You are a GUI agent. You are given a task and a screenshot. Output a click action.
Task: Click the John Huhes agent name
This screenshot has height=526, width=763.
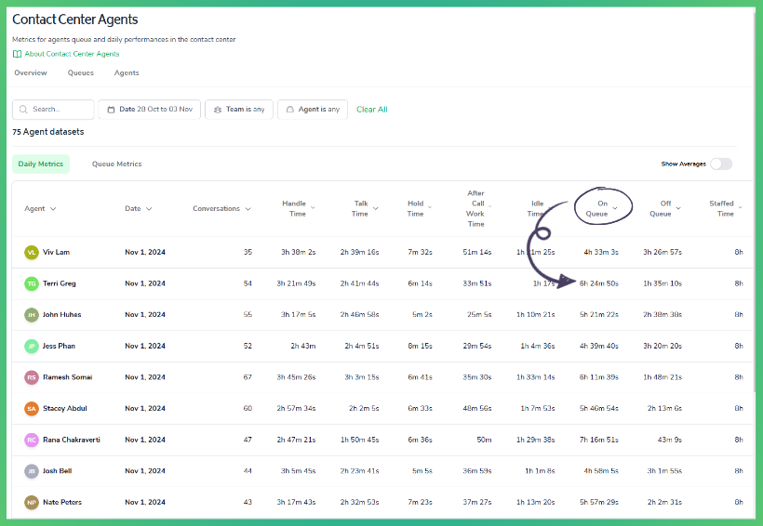tap(61, 314)
